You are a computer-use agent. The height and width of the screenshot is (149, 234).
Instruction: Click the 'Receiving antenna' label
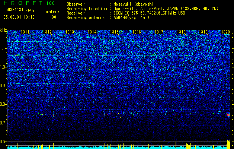[86, 18]
